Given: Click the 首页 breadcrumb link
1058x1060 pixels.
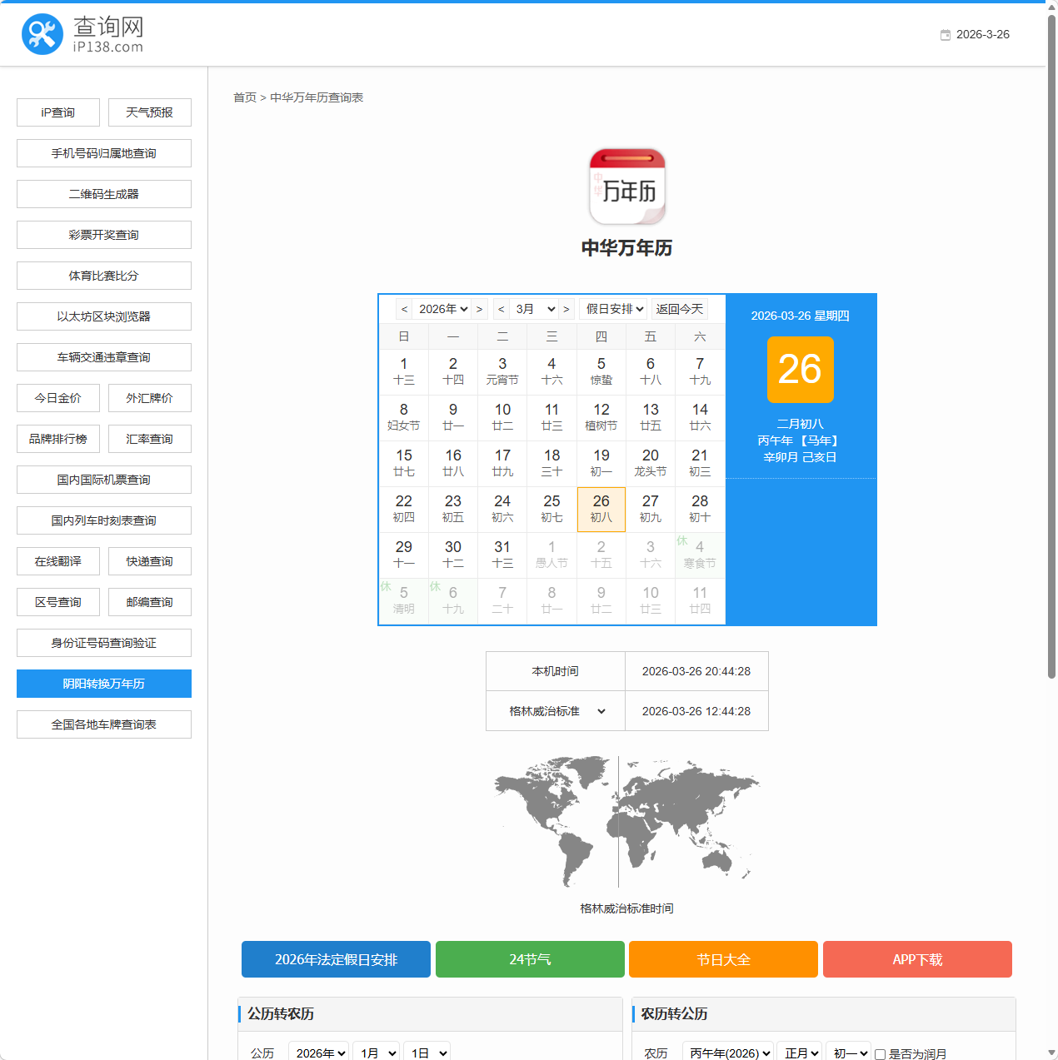Looking at the screenshot, I should 245,97.
